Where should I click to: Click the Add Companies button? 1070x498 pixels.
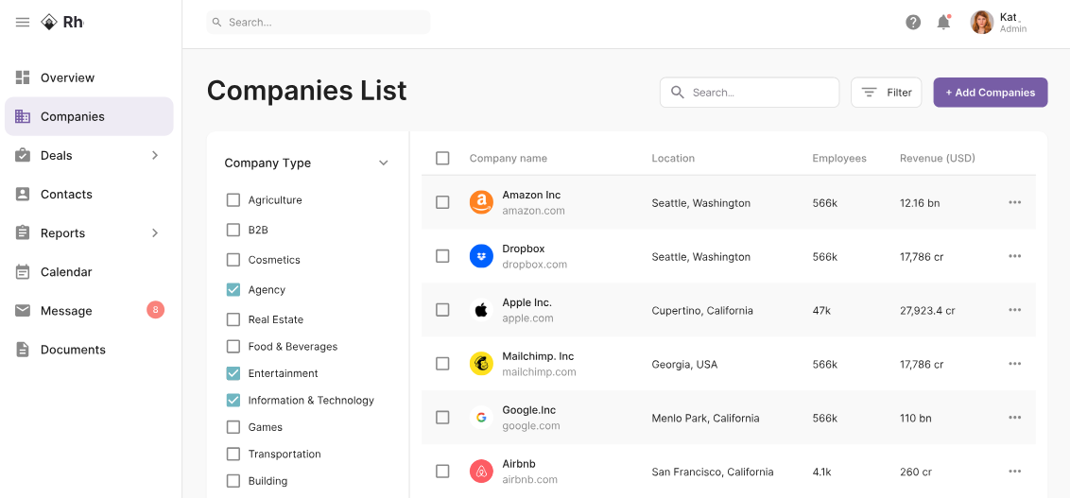click(x=990, y=93)
